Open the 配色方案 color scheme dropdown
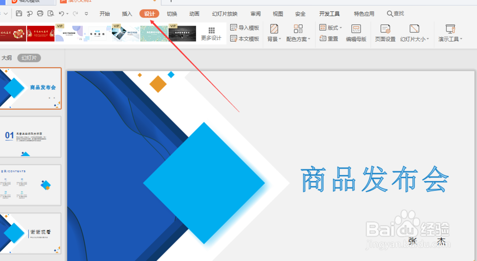The image size is (477, 261). (x=298, y=33)
